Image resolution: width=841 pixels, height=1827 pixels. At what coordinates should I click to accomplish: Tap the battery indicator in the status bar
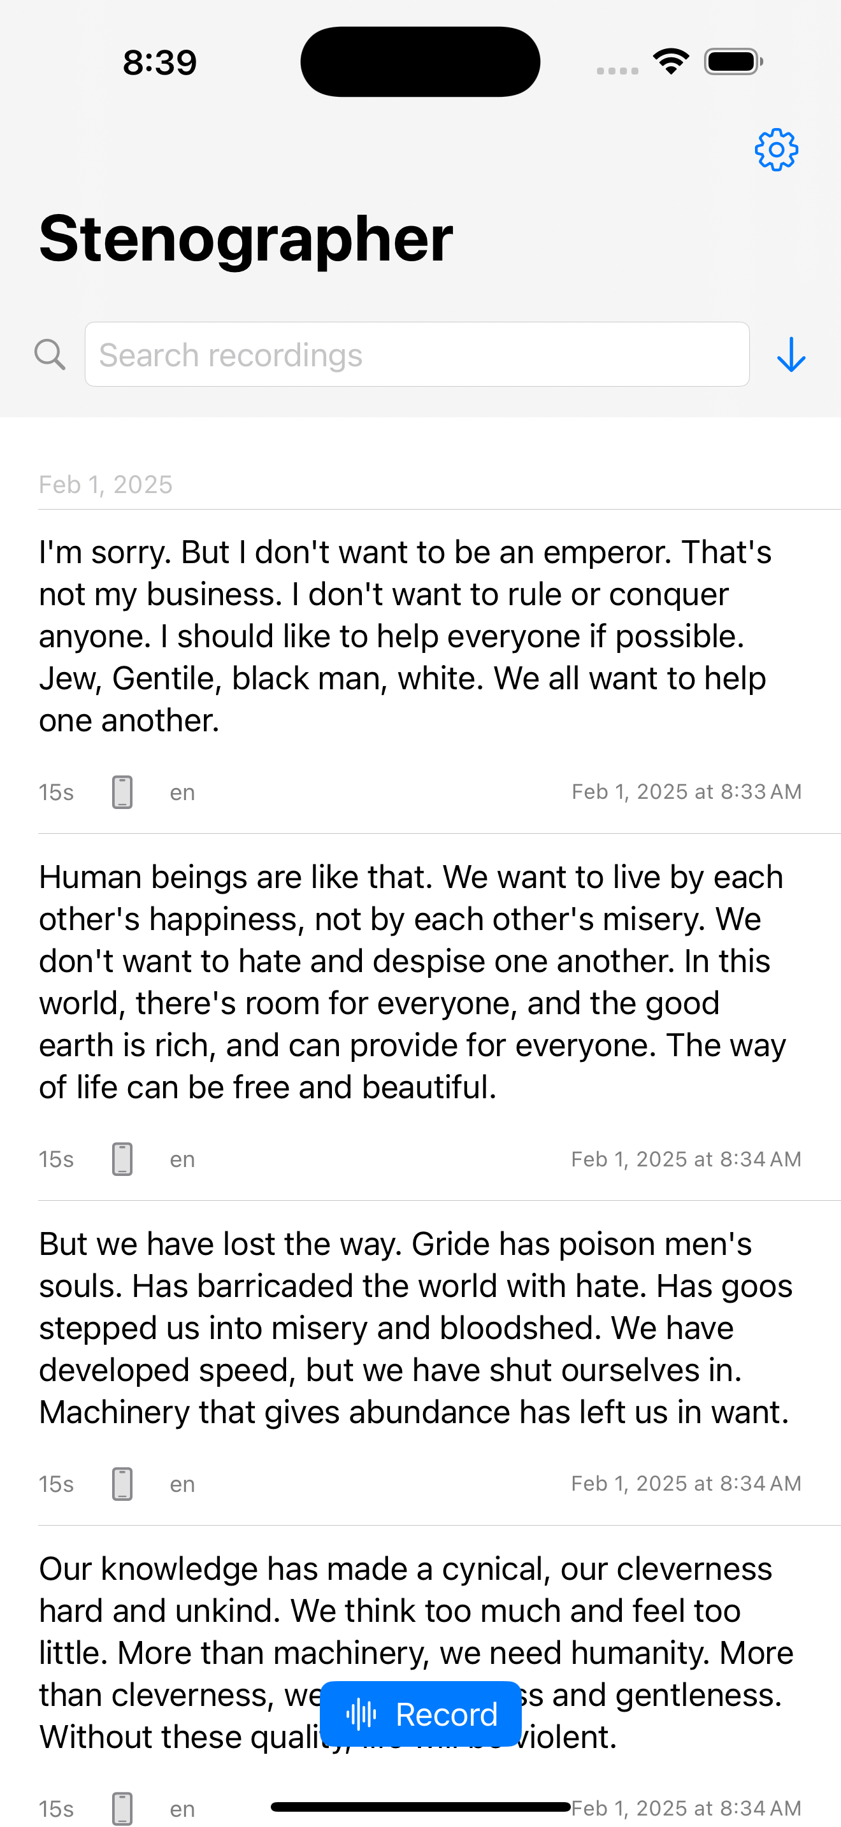point(733,62)
